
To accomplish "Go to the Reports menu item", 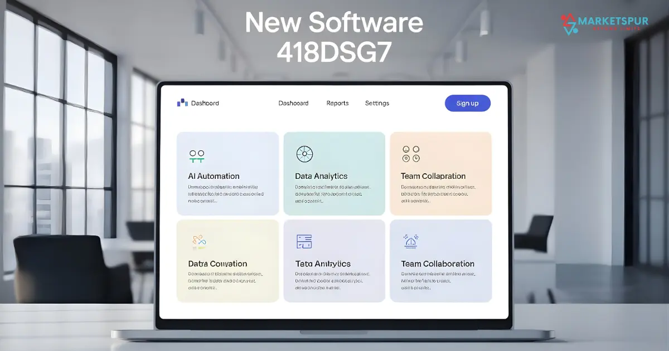I will 337,103.
